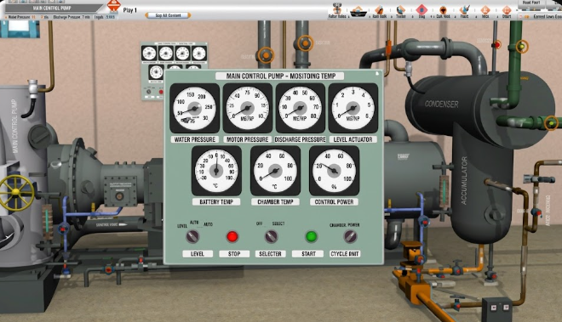The image size is (562, 322).
Task: Open the boat-shaped toolbar icon
Action: [358, 11]
